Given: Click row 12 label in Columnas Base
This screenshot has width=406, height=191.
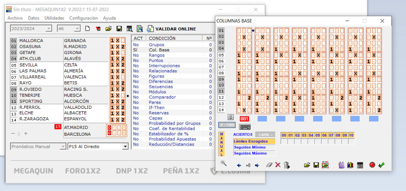Looking at the screenshot, I should coord(221,98).
